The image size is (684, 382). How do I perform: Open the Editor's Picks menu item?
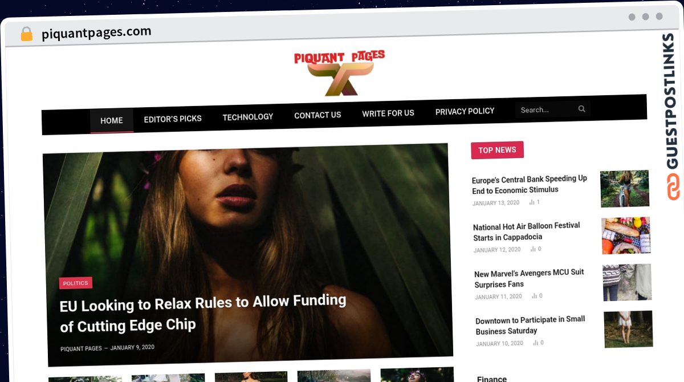pyautogui.click(x=173, y=119)
